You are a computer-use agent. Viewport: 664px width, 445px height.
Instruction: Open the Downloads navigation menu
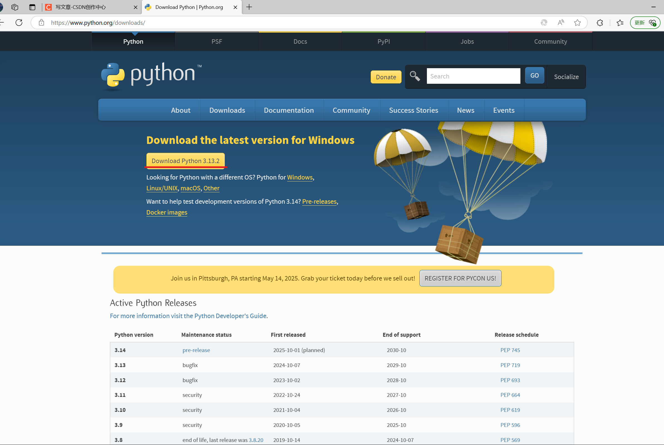227,110
